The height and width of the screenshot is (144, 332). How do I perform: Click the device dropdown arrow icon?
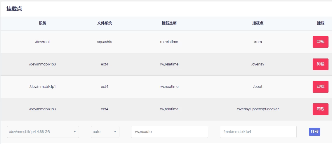coord(74,132)
